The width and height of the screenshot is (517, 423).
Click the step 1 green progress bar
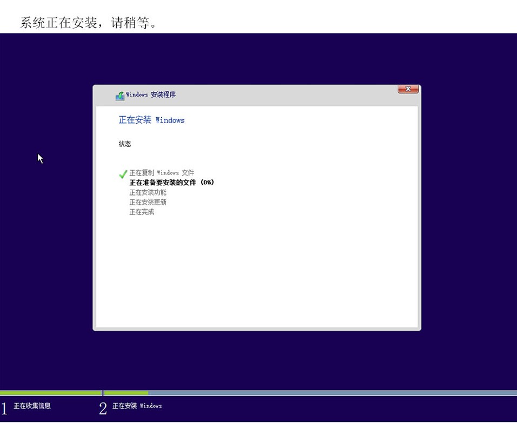point(51,393)
